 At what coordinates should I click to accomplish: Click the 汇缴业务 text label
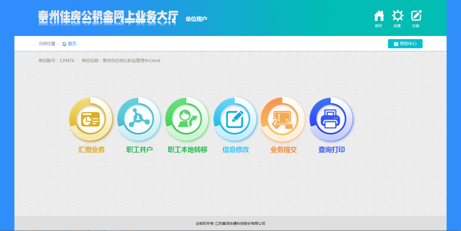tap(91, 150)
